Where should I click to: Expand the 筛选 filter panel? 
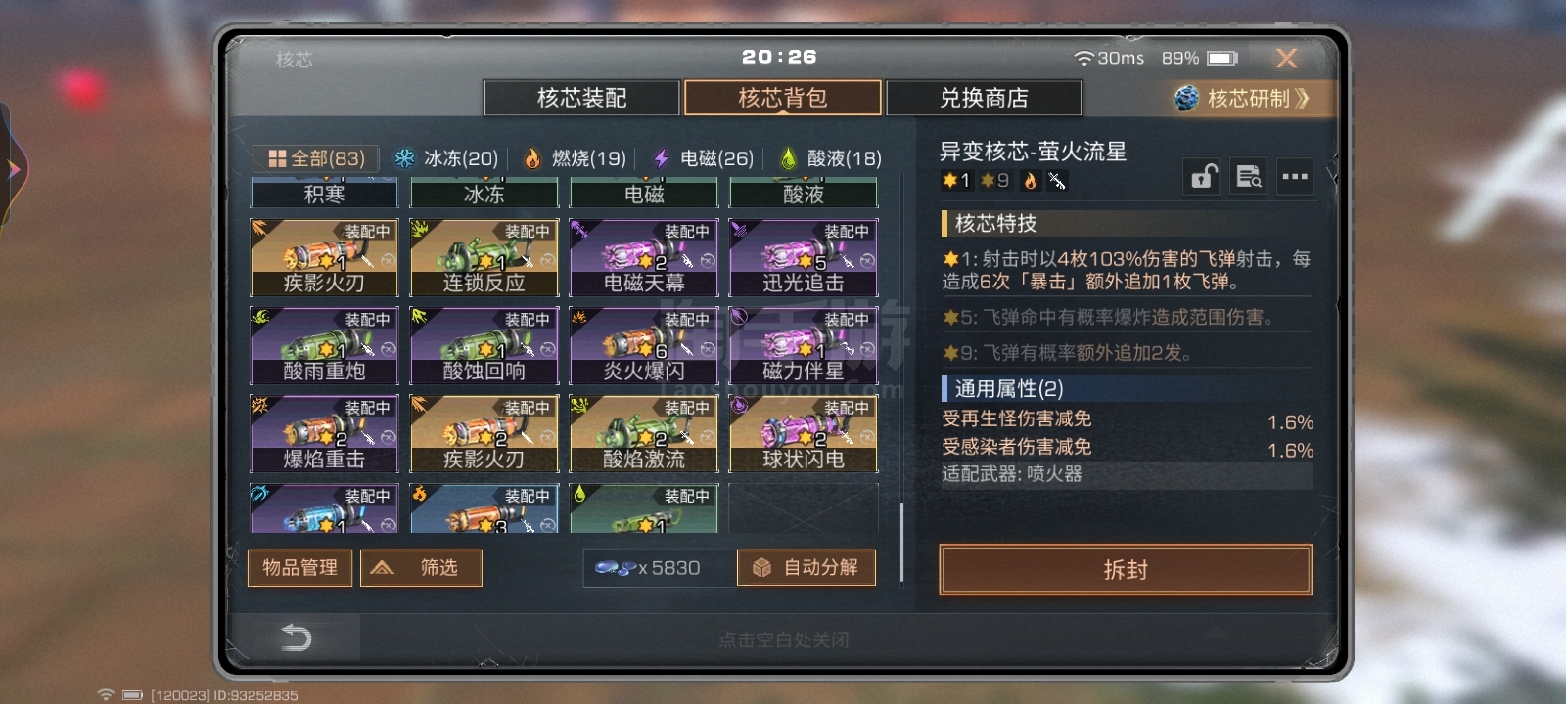pos(421,567)
